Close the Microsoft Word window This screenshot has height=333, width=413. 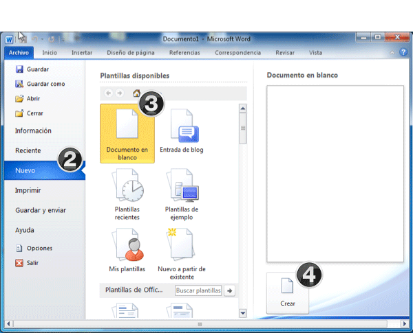click(397, 37)
